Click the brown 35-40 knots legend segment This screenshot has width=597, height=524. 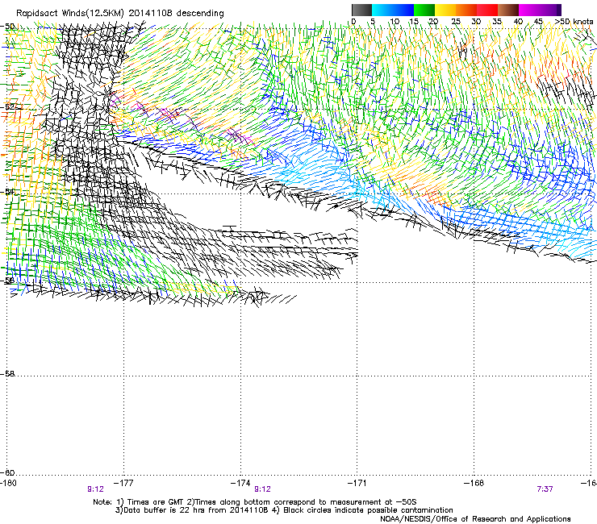click(x=508, y=10)
